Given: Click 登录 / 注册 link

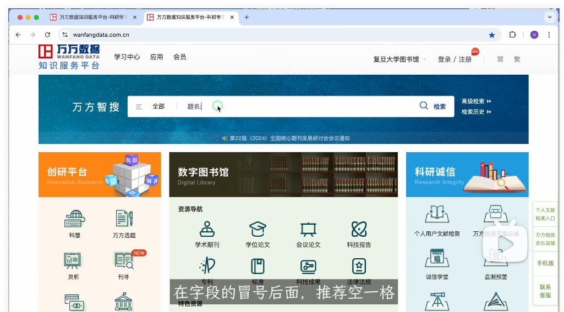Looking at the screenshot, I should pyautogui.click(x=455, y=59).
